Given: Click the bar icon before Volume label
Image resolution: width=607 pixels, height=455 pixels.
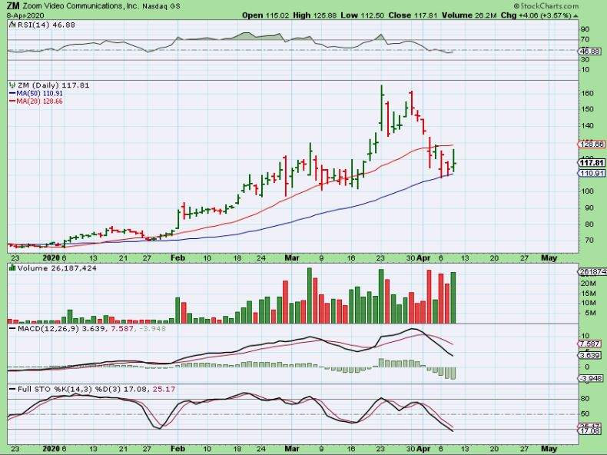Looking at the screenshot, I should 12,268.
